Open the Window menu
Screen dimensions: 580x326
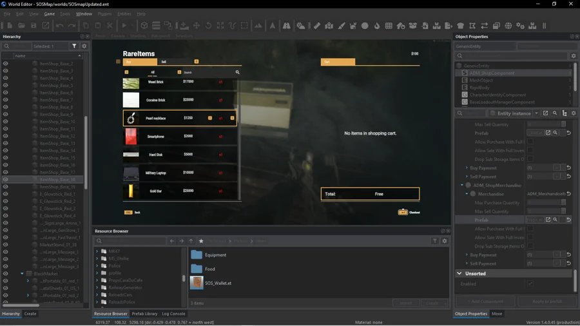84,14
